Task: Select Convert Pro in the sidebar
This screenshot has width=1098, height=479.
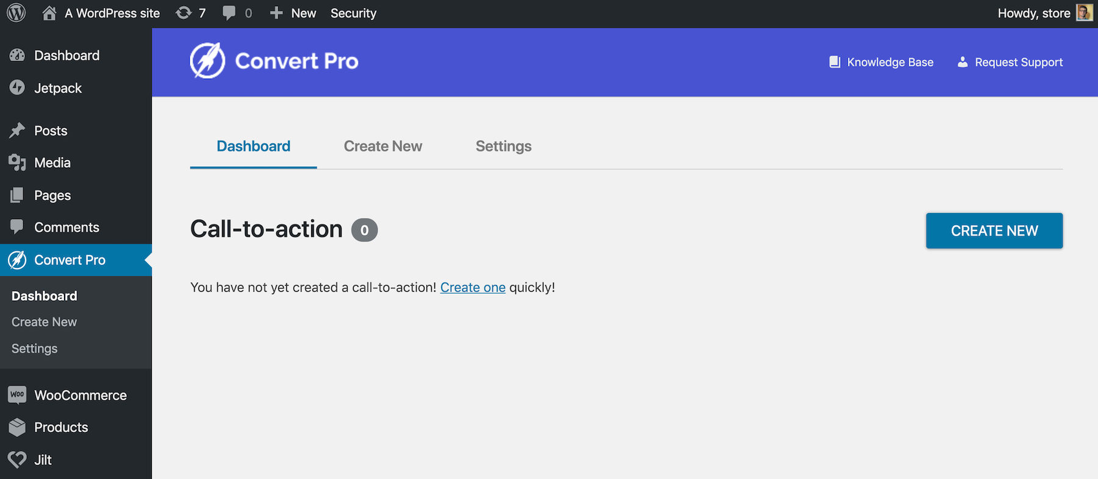Action: click(76, 260)
